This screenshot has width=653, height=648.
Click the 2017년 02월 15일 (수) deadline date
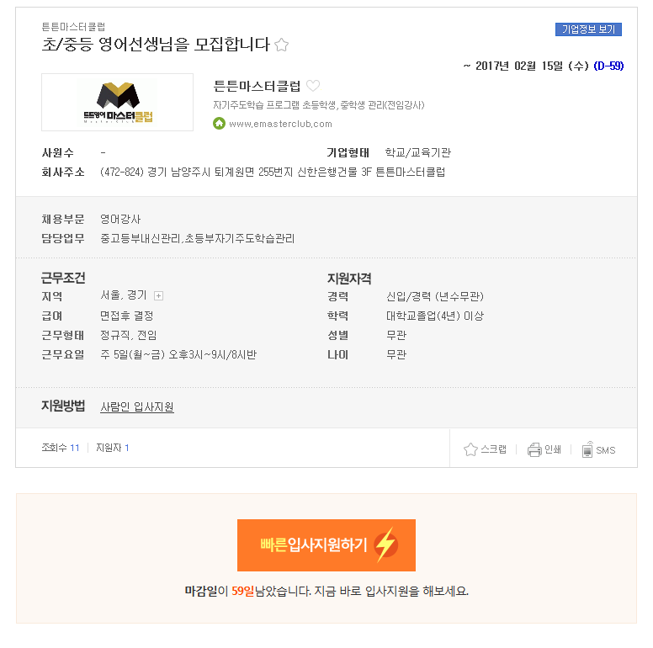click(532, 66)
